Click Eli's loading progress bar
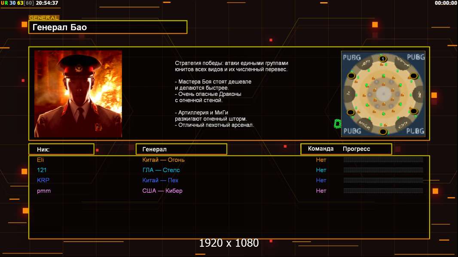458x257 pixels. click(x=383, y=159)
